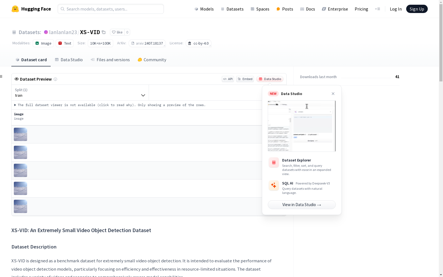
Task: Open the lanlanlan23 profile link
Action: click(x=63, y=32)
